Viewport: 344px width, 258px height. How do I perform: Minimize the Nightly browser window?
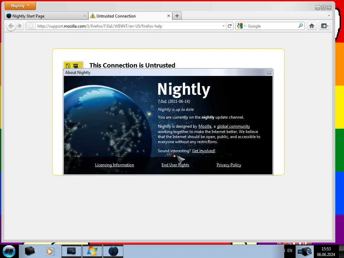(317, 8)
